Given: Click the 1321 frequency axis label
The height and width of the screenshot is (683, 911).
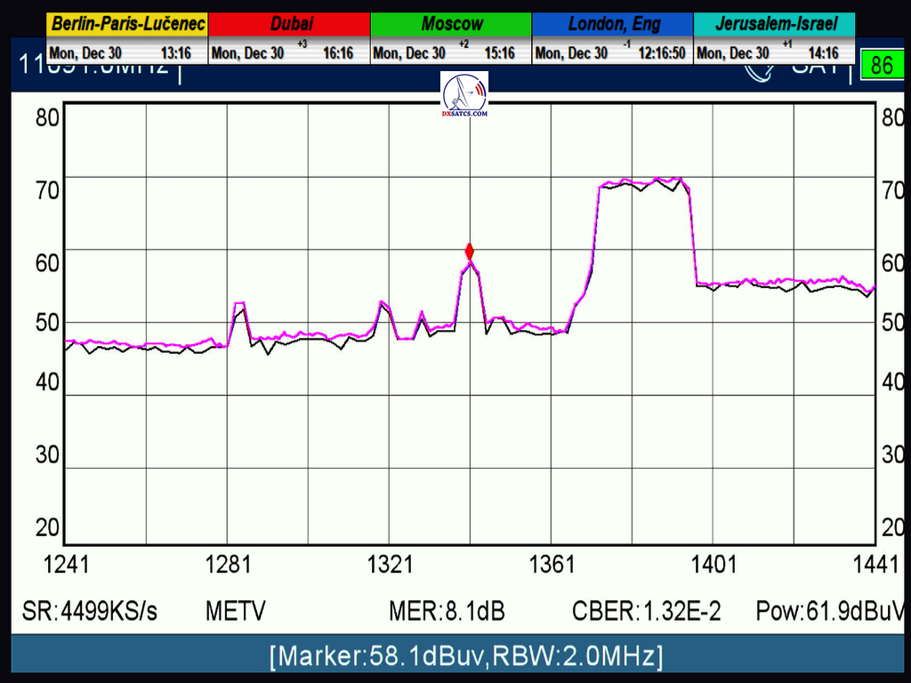Looking at the screenshot, I should (x=391, y=564).
